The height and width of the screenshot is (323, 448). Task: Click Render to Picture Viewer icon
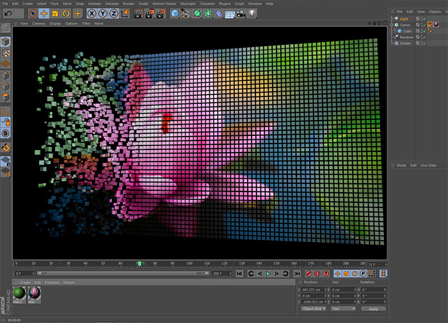(150, 13)
